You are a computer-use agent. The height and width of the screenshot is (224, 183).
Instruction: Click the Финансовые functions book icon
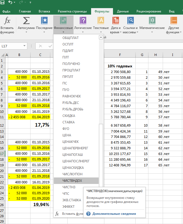(63, 21)
